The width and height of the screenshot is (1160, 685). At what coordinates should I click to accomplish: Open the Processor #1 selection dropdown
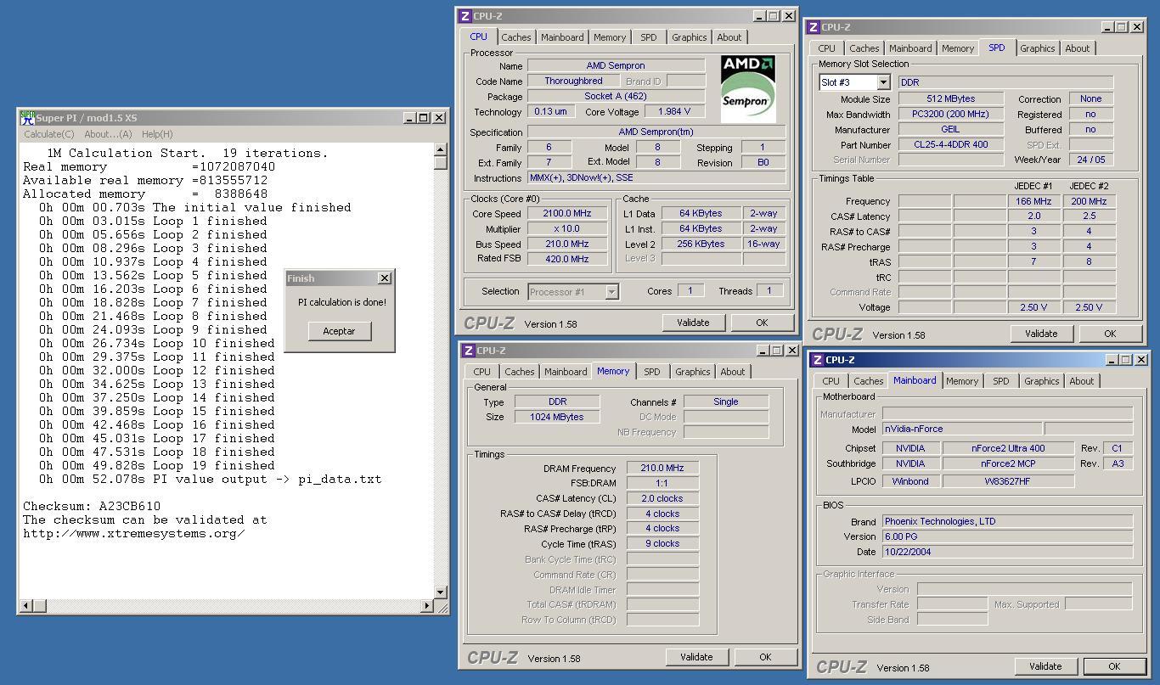tap(611, 292)
